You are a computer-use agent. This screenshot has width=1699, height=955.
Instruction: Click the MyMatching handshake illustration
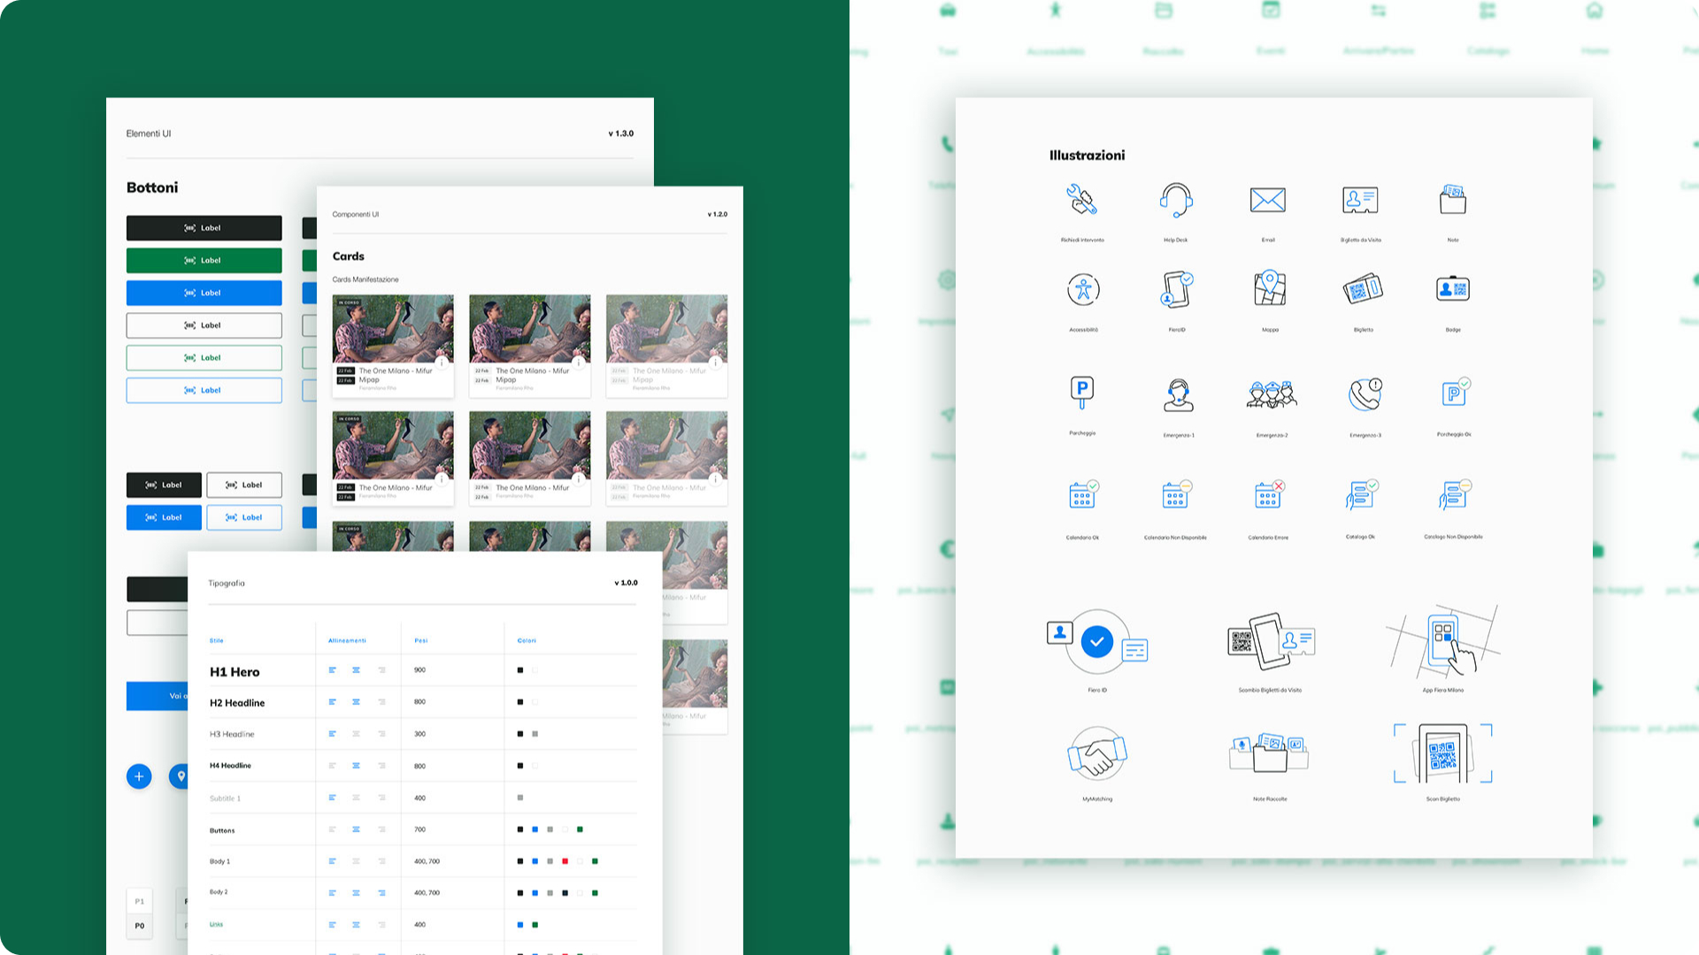(1097, 754)
